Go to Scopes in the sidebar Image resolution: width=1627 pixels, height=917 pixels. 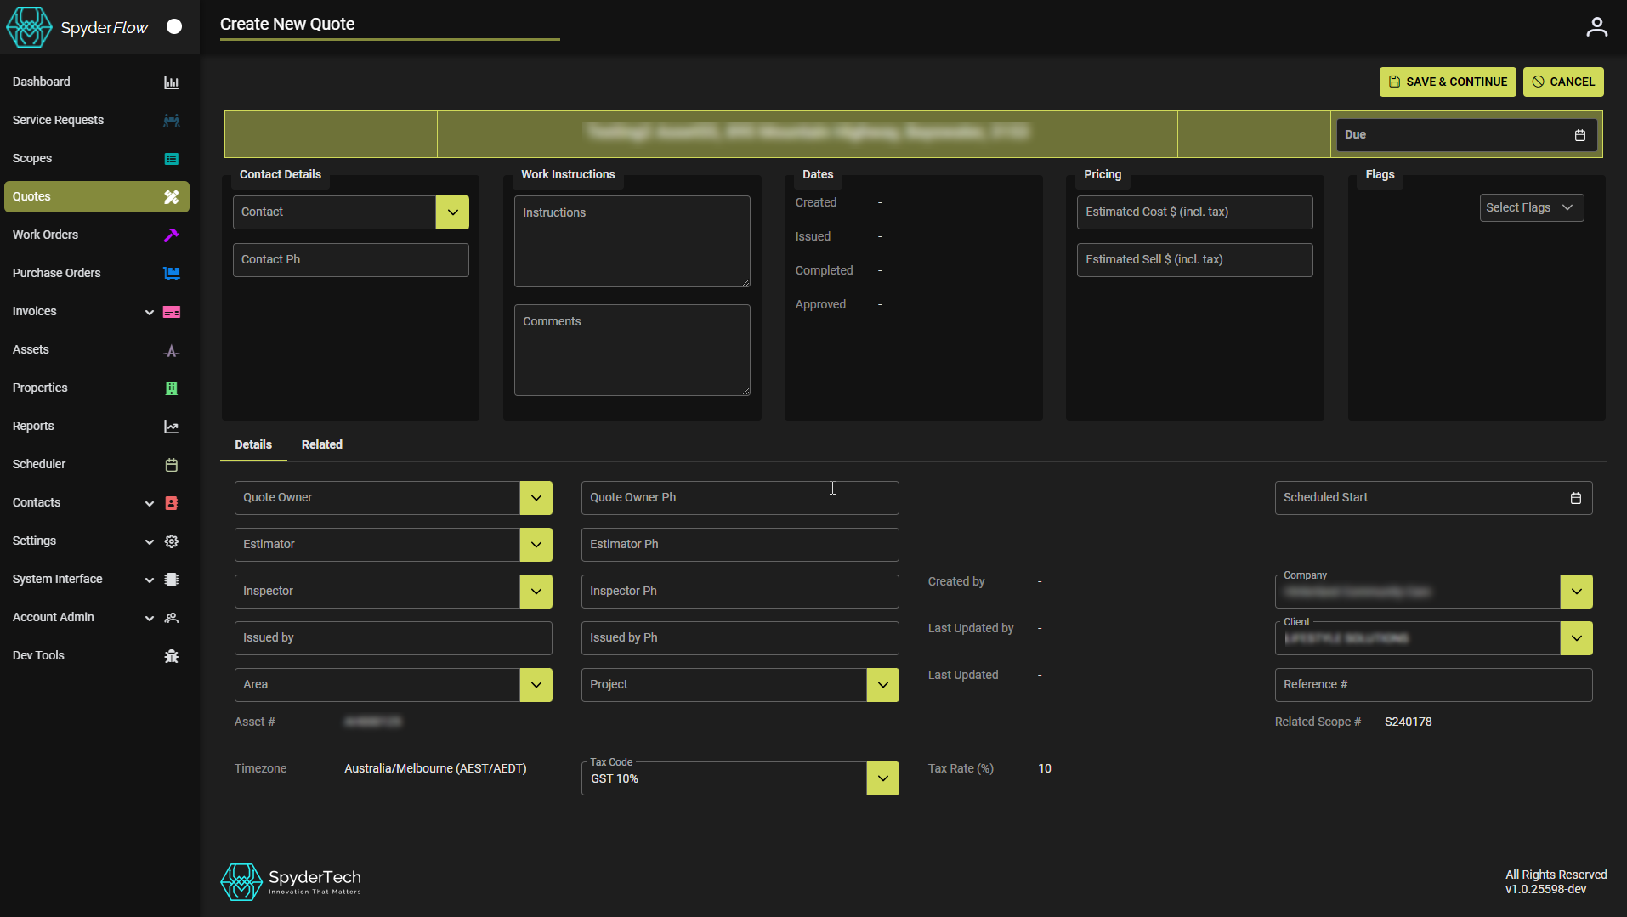32,159
